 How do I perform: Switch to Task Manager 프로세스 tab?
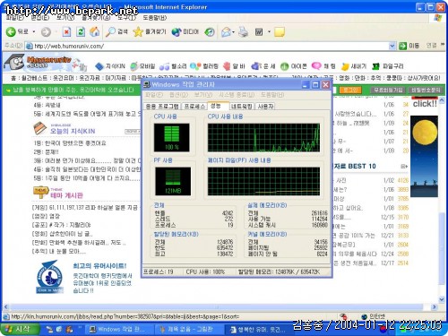click(194, 107)
